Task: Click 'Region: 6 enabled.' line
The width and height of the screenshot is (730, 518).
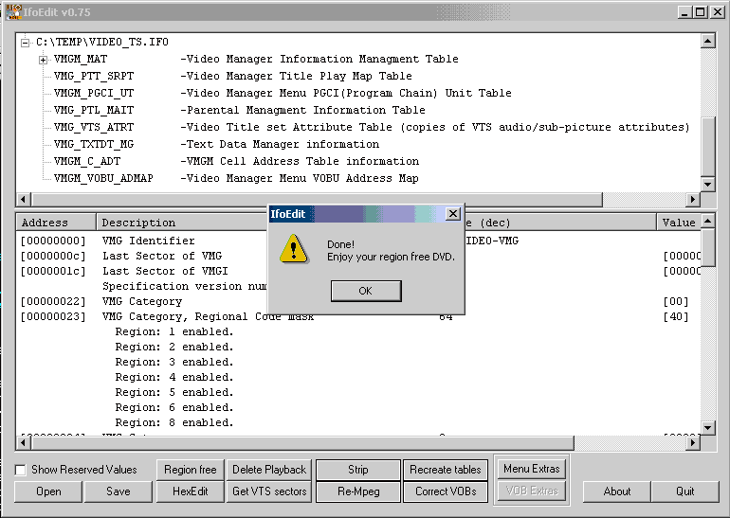Action: pos(174,407)
